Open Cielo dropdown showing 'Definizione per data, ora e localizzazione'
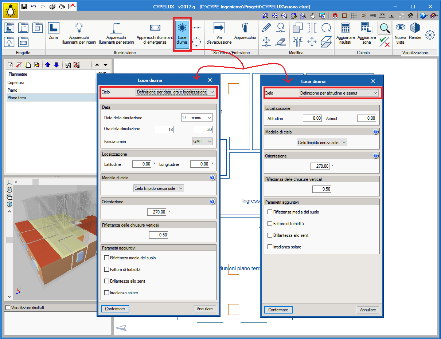 click(x=175, y=92)
